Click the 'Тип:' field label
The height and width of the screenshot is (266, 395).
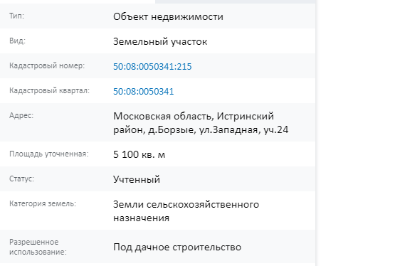pyautogui.click(x=16, y=16)
